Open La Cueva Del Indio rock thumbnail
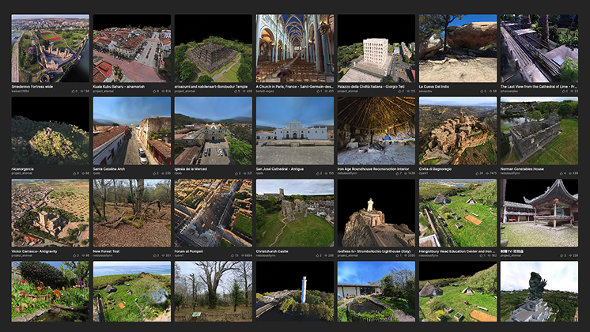 458,48
